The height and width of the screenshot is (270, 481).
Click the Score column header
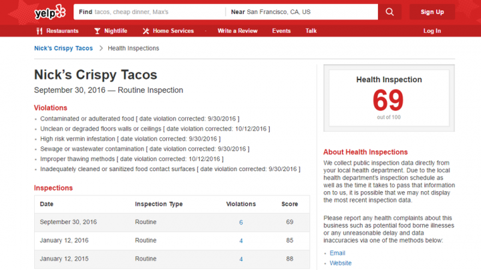[289, 204]
